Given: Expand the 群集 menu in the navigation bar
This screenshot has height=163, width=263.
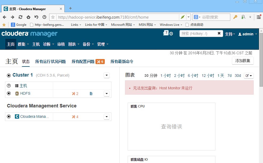Looking at the screenshot, I should pos(23,44).
